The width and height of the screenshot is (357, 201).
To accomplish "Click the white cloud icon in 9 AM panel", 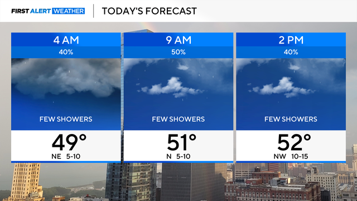I will pos(171,87).
